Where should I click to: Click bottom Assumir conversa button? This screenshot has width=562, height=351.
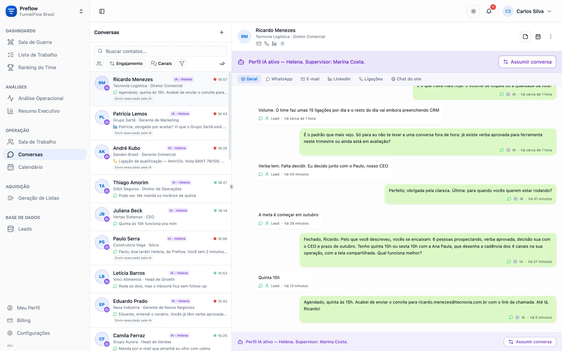tap(530, 342)
